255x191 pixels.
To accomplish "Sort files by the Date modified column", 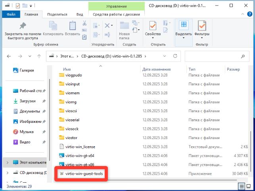I will pos(156,69).
